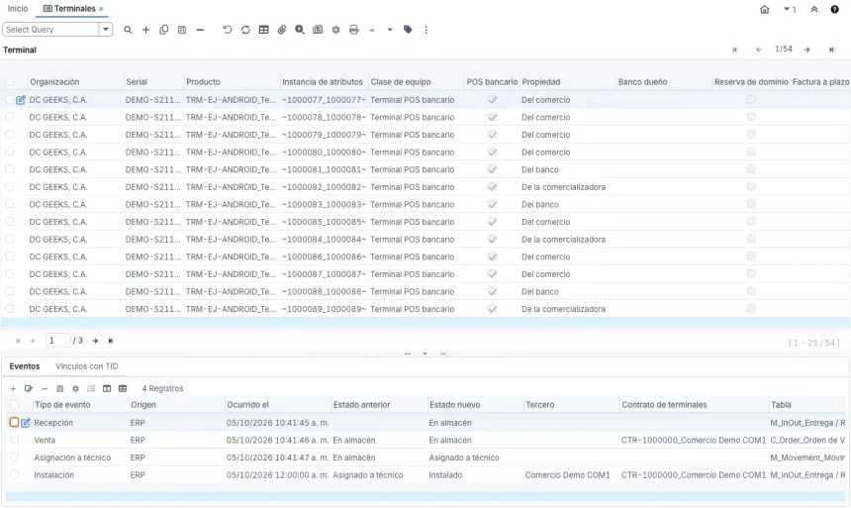Check the row with attribute ~1000081_1000081~
The width and height of the screenshot is (851, 508).
point(9,169)
